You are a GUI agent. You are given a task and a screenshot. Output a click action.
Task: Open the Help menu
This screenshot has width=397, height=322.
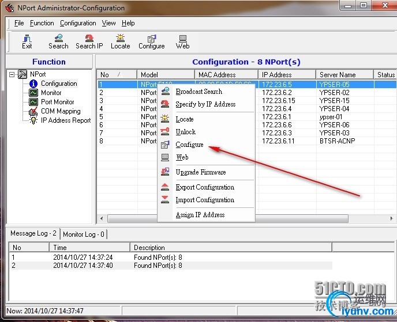tap(128, 23)
